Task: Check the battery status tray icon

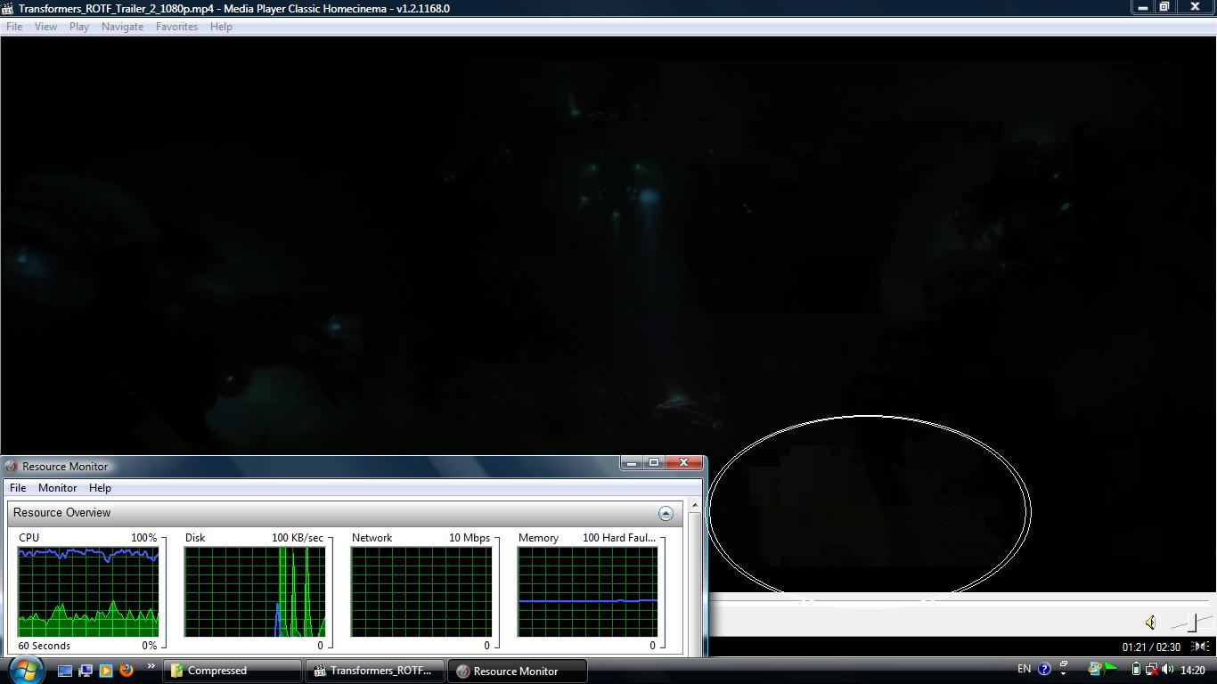Action: (1136, 670)
